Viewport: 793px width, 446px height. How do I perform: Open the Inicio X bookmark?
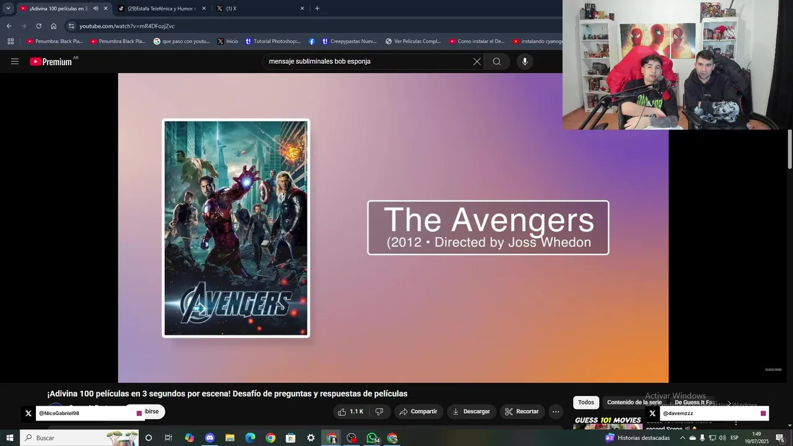(227, 42)
